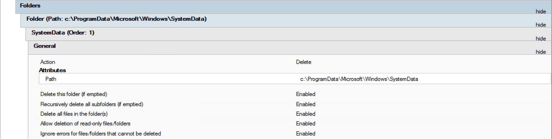Viewport: 552px width, 139px height.
Task: Click hide on the SystemData (Order: 1) bar
Action: (x=540, y=39)
